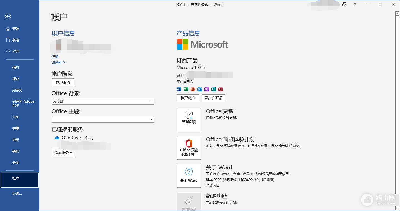Click the vertical scrollbar up arrow
Image resolution: width=400 pixels, height=211 pixels.
point(397,13)
